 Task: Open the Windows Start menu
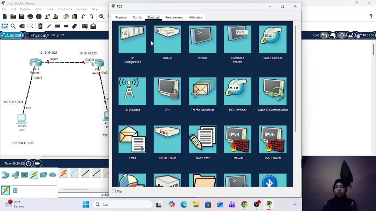86,205
